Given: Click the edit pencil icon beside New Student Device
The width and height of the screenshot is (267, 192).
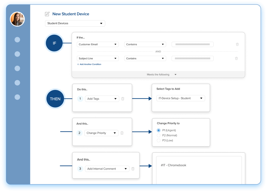Looking at the screenshot, I should [x=47, y=14].
